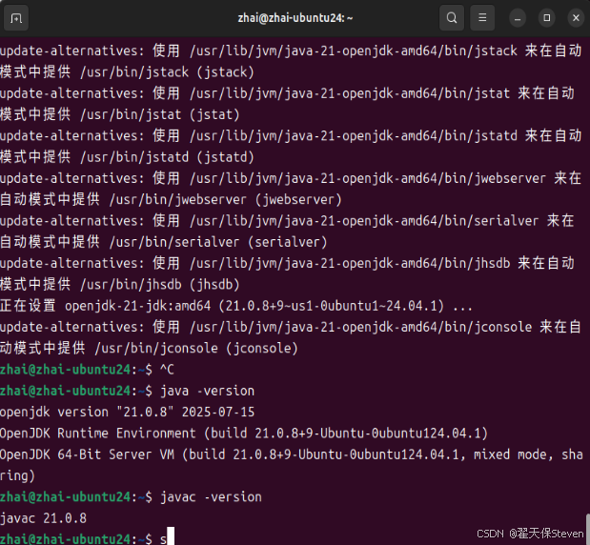Click the java-21-openjdk-amd64/bin/jconsole path
The image size is (590, 545).
[x=361, y=327]
